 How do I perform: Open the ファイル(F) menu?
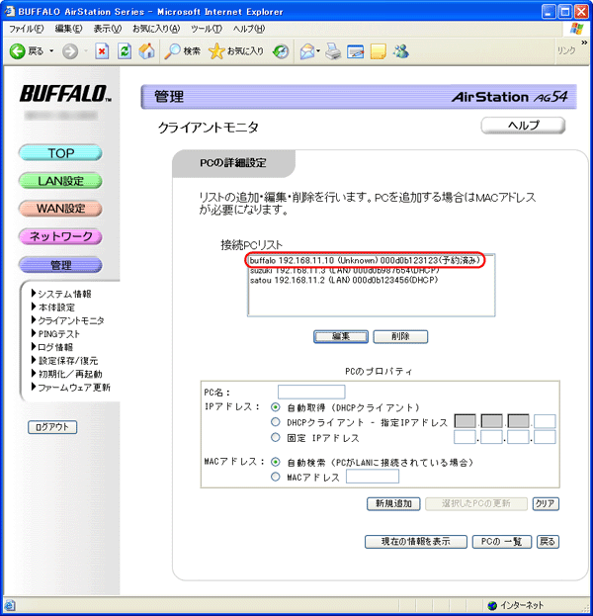coord(27,29)
